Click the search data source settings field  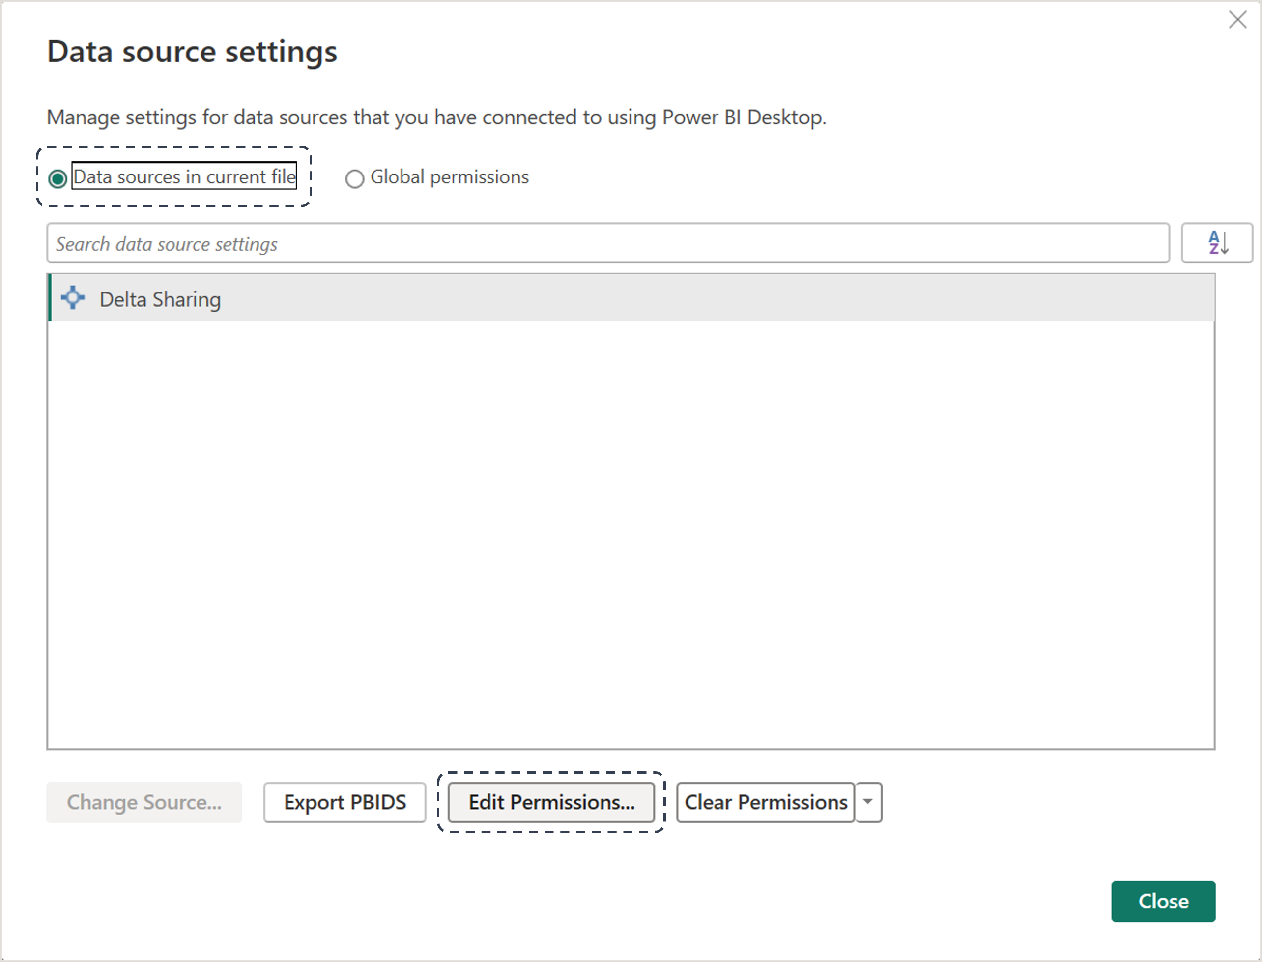pyautogui.click(x=607, y=243)
